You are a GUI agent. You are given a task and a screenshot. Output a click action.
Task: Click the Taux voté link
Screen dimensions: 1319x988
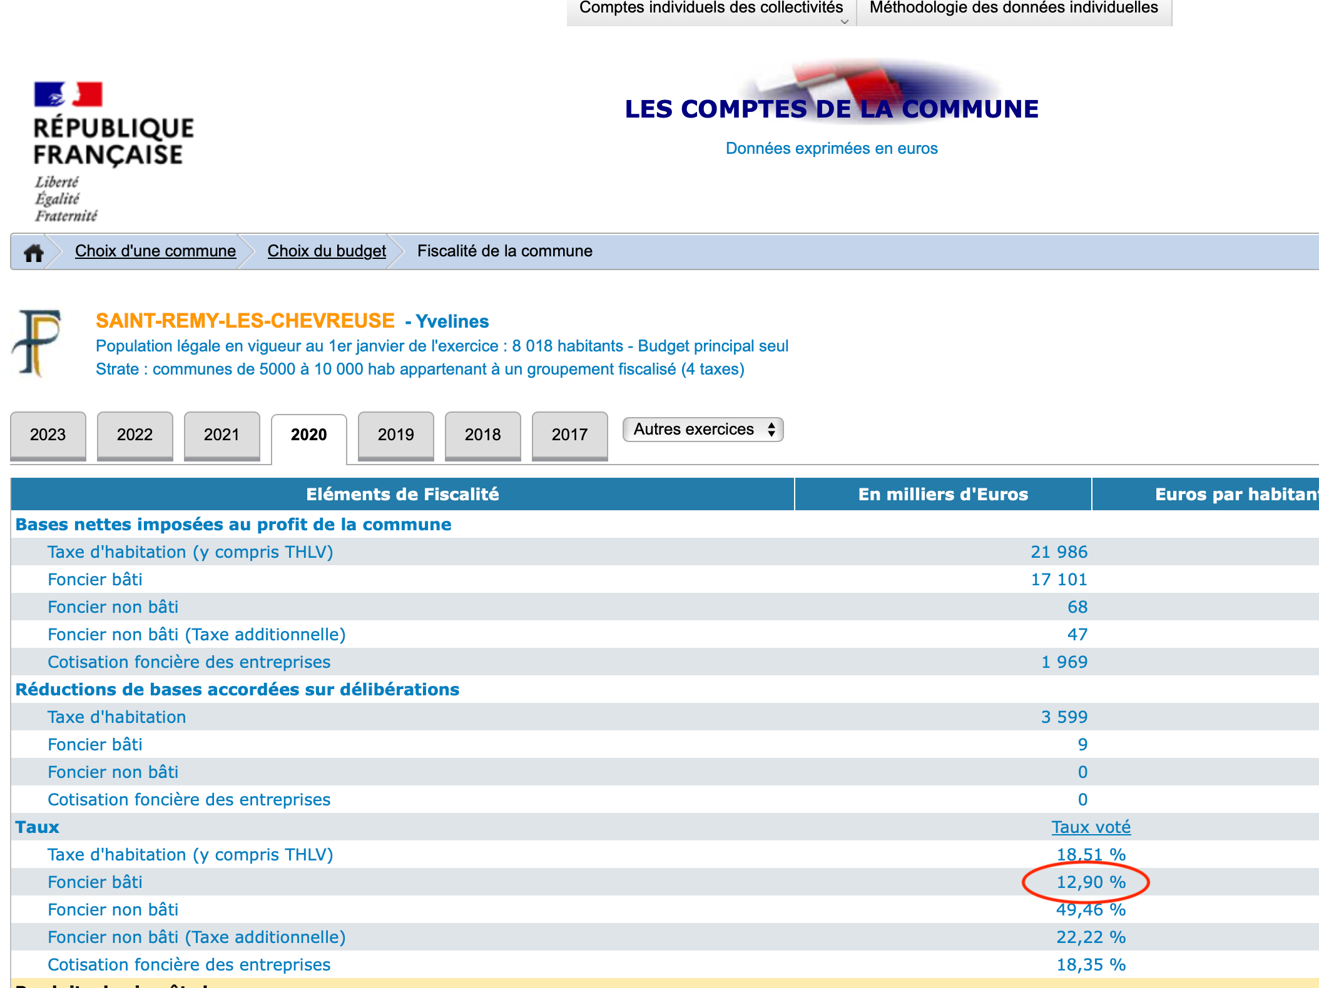tap(1091, 827)
